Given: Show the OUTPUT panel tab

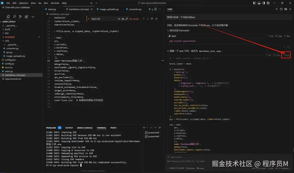Looking at the screenshot, I should 69,128.
